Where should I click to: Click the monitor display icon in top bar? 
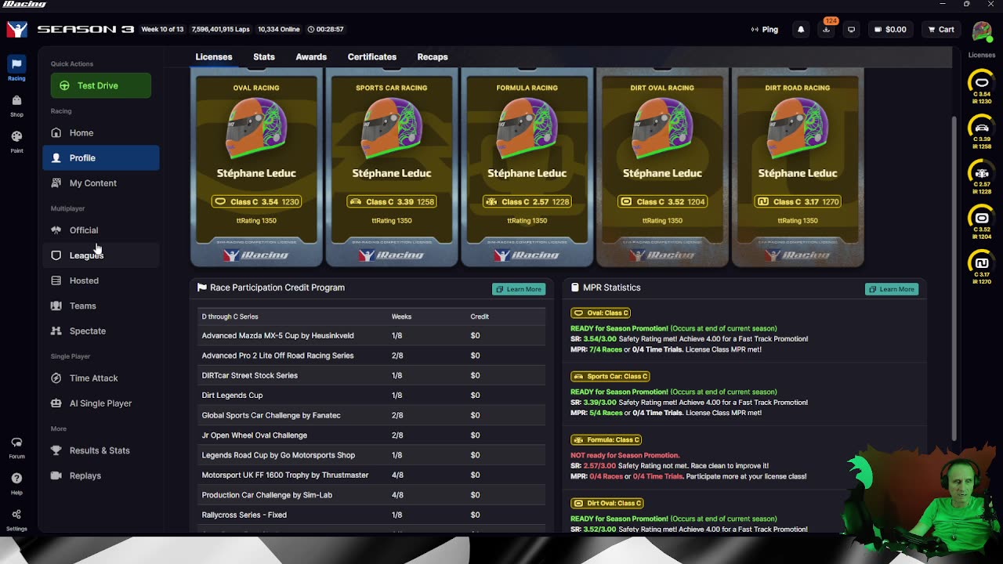(x=851, y=30)
